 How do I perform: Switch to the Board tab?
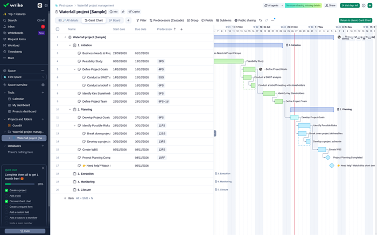[115, 20]
